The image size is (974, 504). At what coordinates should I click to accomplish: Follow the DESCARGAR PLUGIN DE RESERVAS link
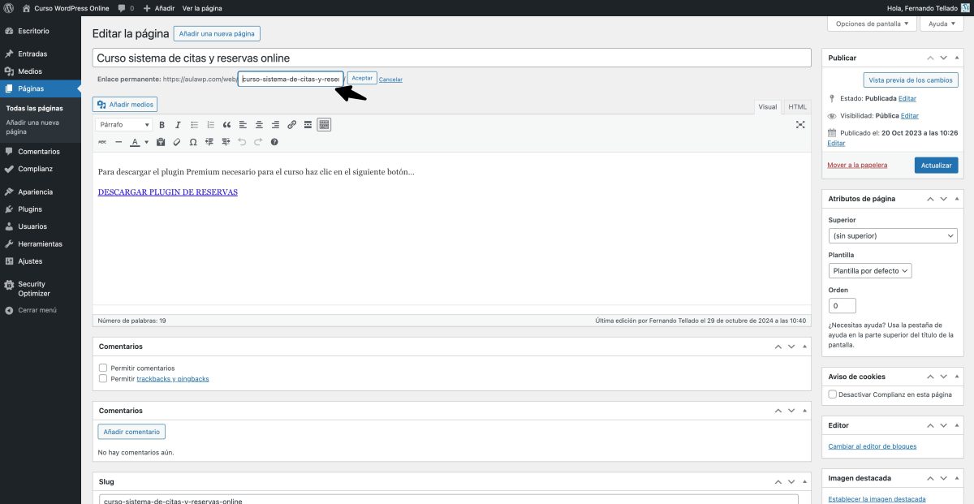[166, 192]
